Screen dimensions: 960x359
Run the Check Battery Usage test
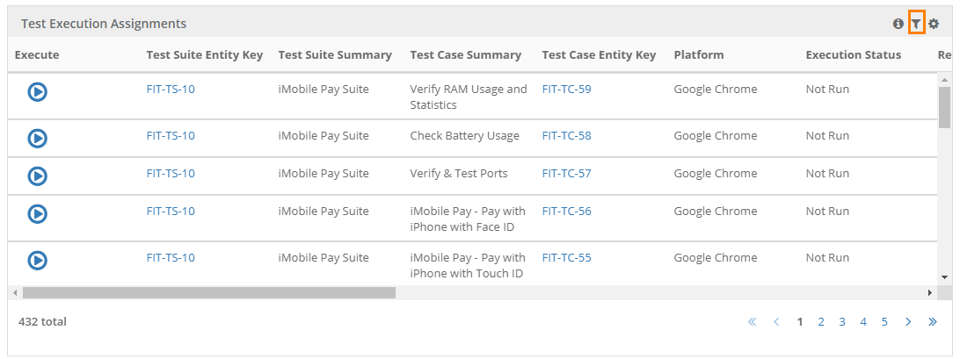(38, 138)
